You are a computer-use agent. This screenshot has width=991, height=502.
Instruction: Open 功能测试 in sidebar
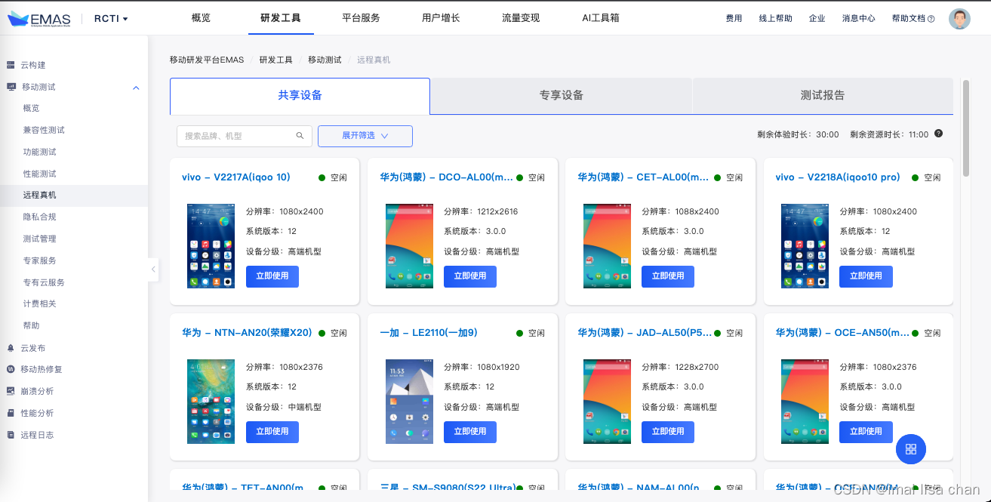click(39, 152)
